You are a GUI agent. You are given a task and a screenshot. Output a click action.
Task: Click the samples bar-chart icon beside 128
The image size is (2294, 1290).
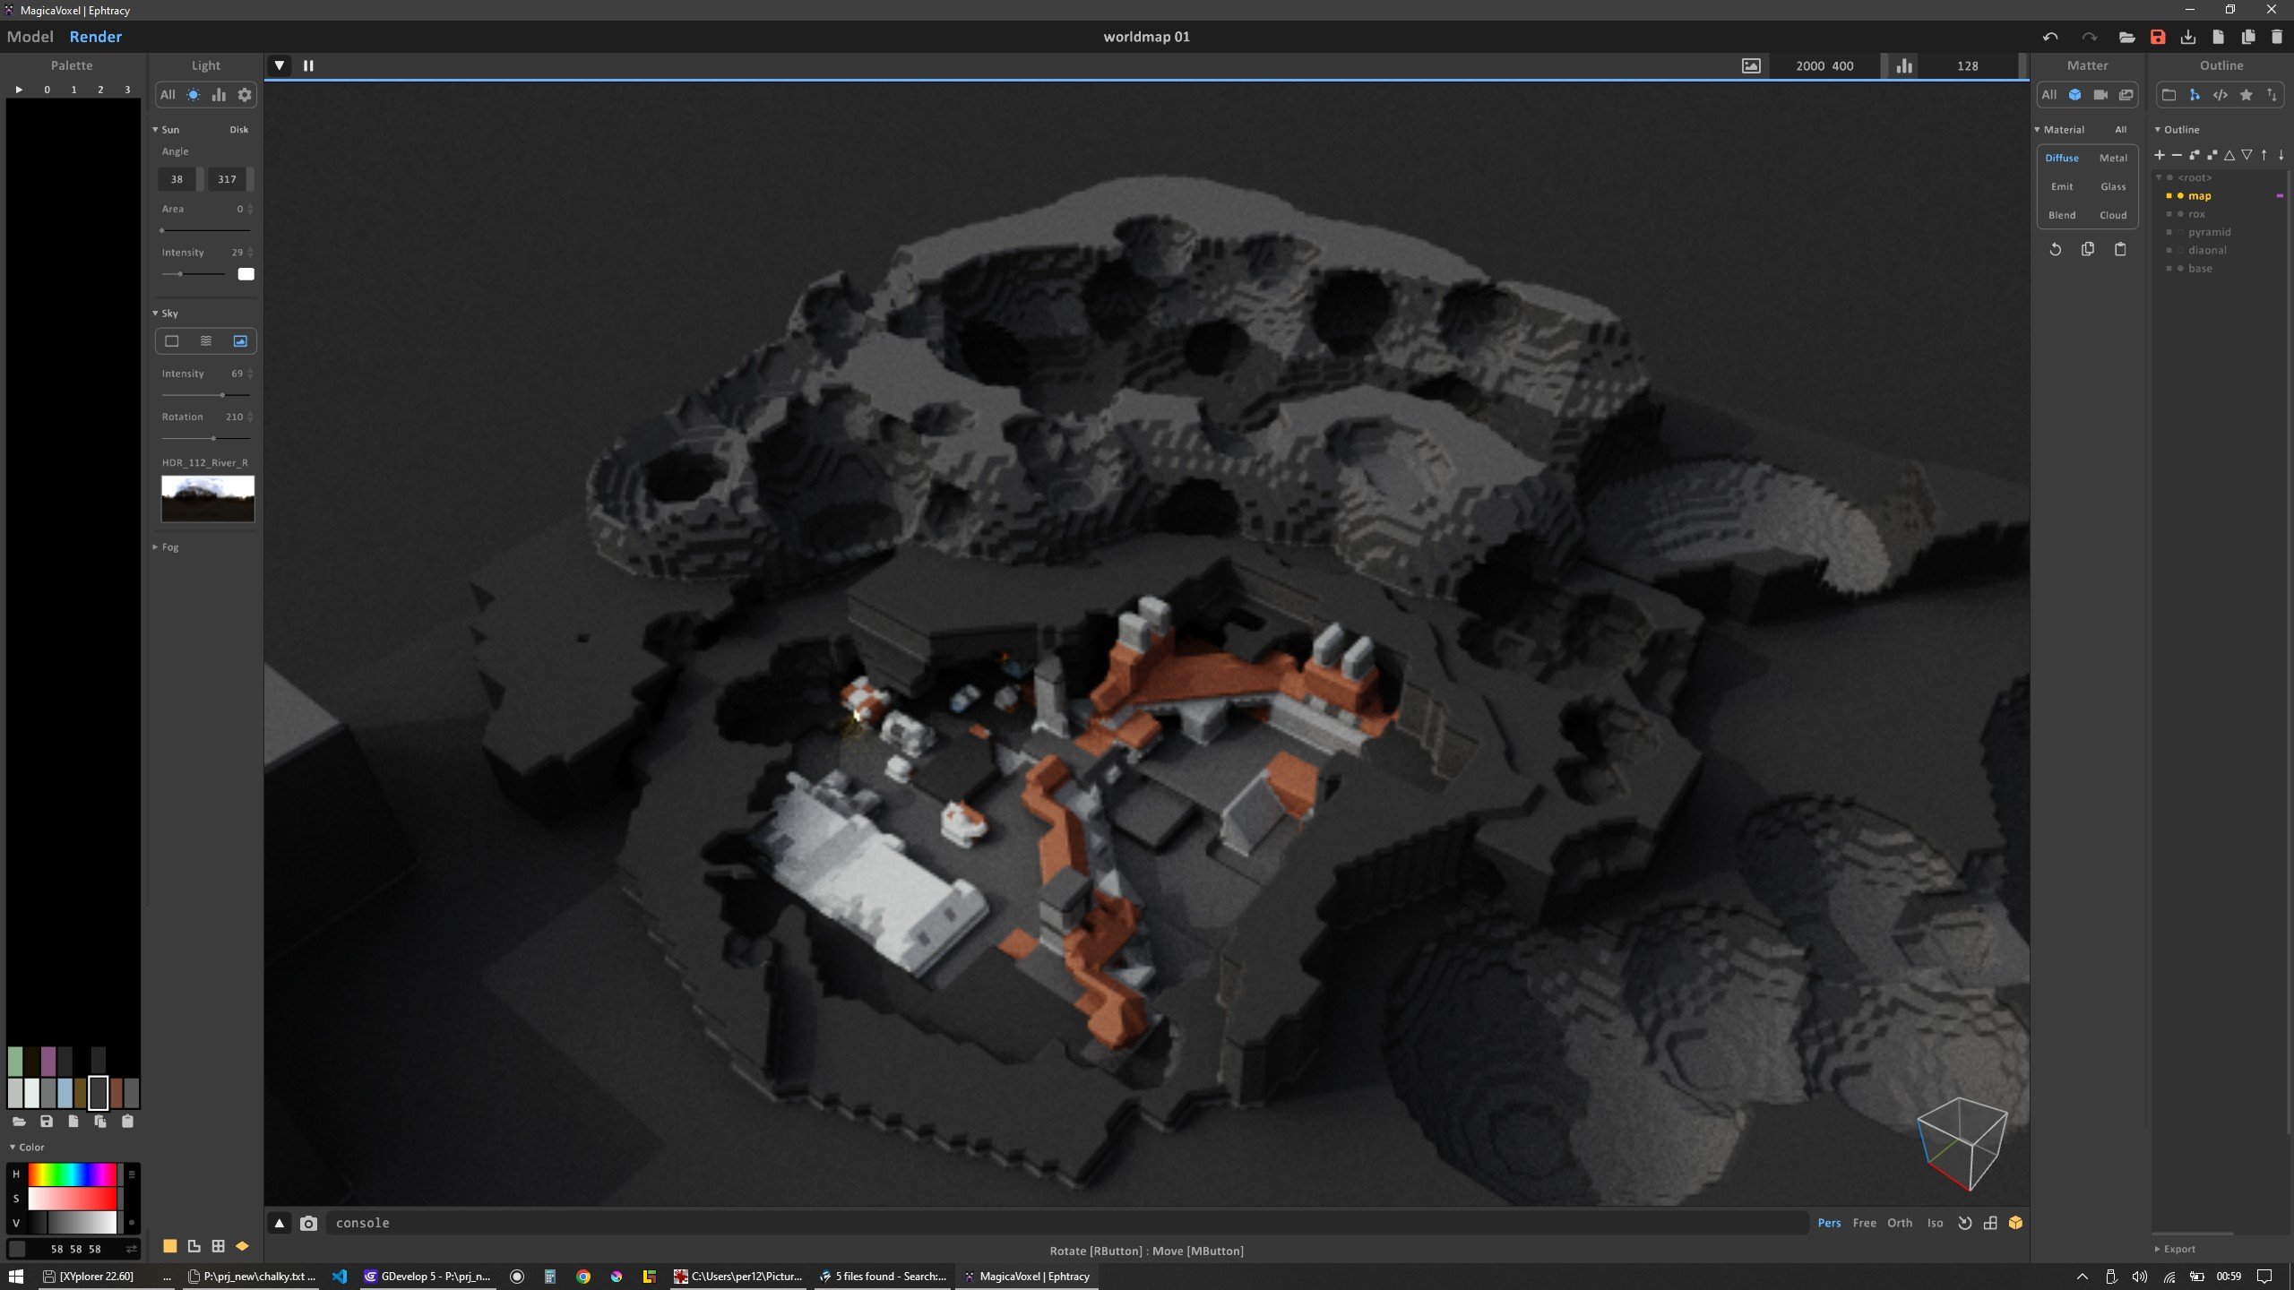click(1904, 65)
